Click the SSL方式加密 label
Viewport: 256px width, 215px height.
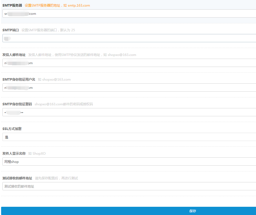[x=12, y=129]
